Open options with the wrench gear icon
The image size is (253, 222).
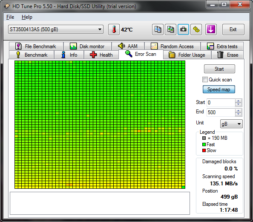click(x=196, y=29)
